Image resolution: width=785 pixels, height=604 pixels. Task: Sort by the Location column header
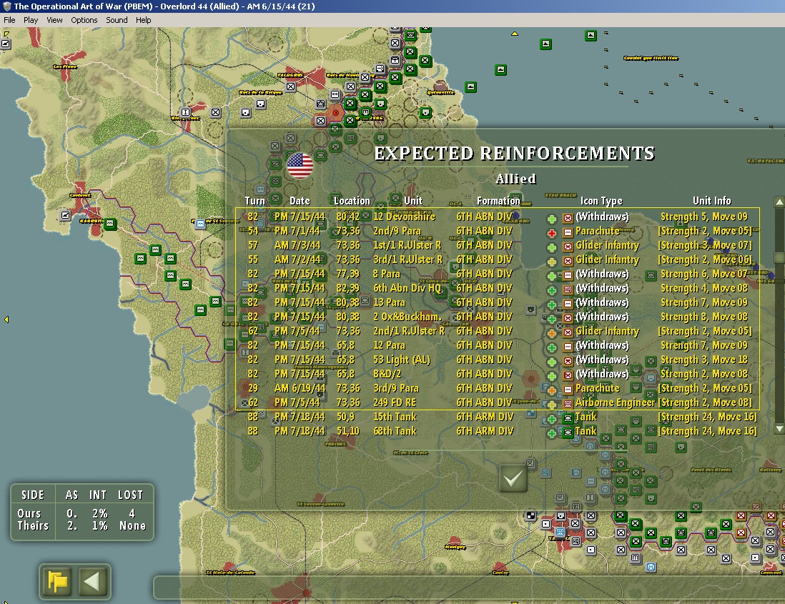(352, 201)
